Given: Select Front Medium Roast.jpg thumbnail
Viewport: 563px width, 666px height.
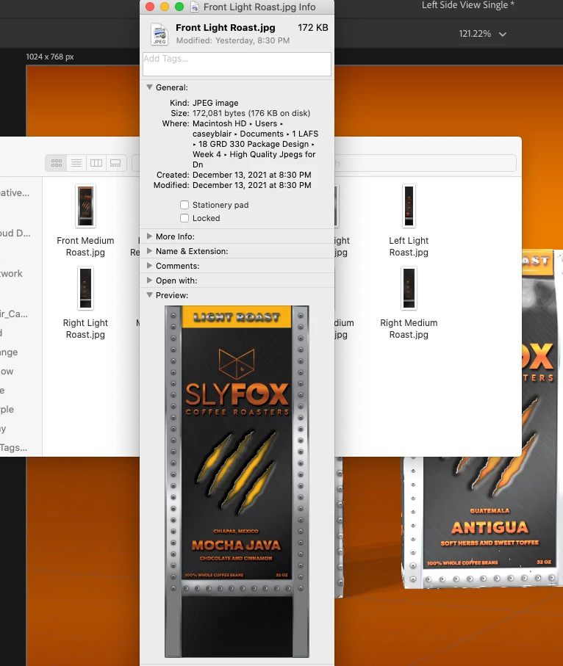Looking at the screenshot, I should 85,206.
